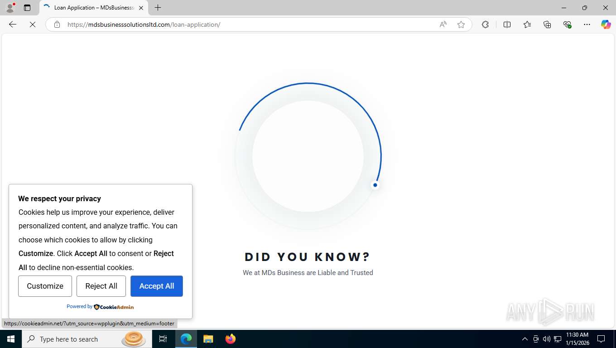Open the Meet Now tray icon
The height and width of the screenshot is (348, 616).
tap(536, 339)
